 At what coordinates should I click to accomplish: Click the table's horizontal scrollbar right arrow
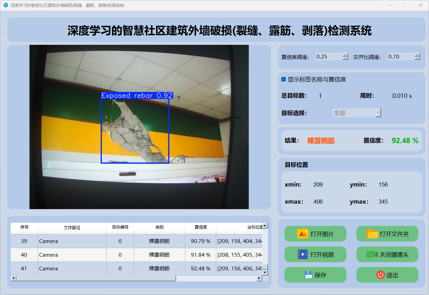(x=259, y=278)
